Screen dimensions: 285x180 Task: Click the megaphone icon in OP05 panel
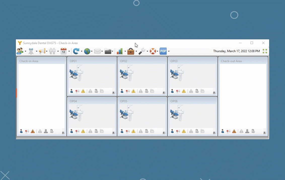[x=128, y=131]
